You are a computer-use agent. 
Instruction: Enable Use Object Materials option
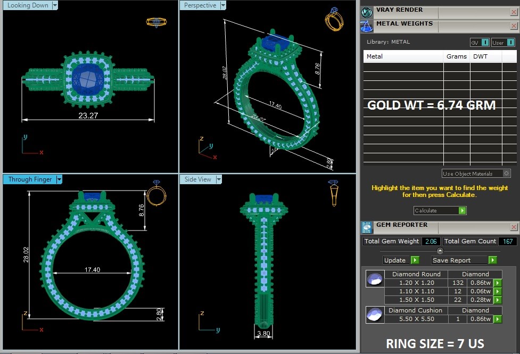[506, 174]
